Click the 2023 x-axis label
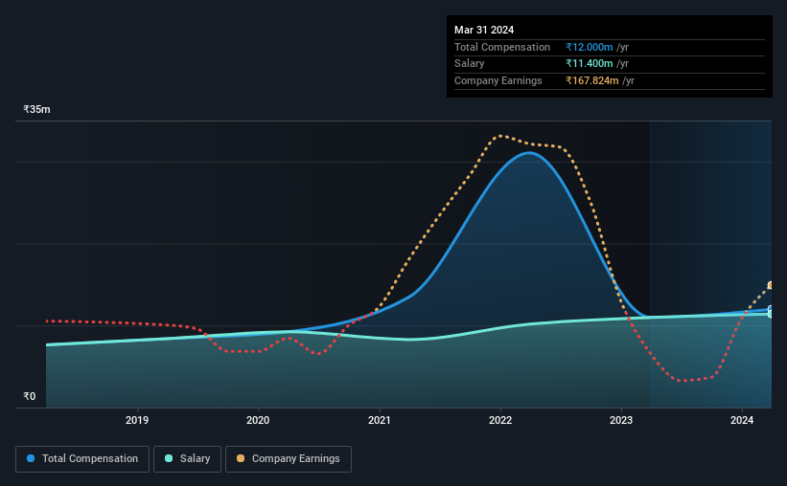This screenshot has width=787, height=486. pyautogui.click(x=621, y=420)
